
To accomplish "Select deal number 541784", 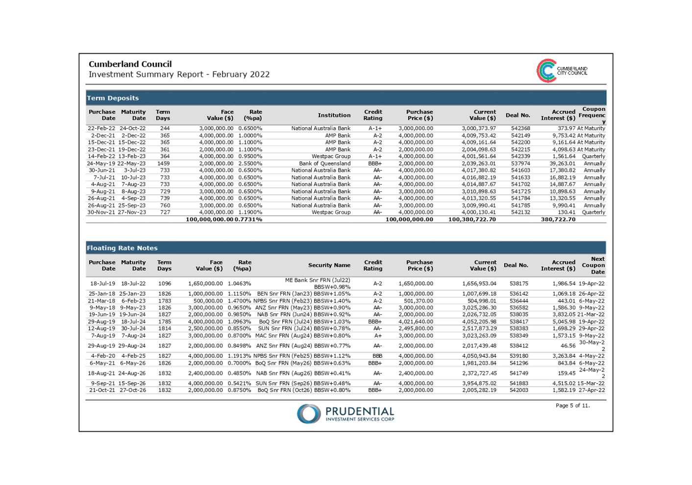I will 520,198.
